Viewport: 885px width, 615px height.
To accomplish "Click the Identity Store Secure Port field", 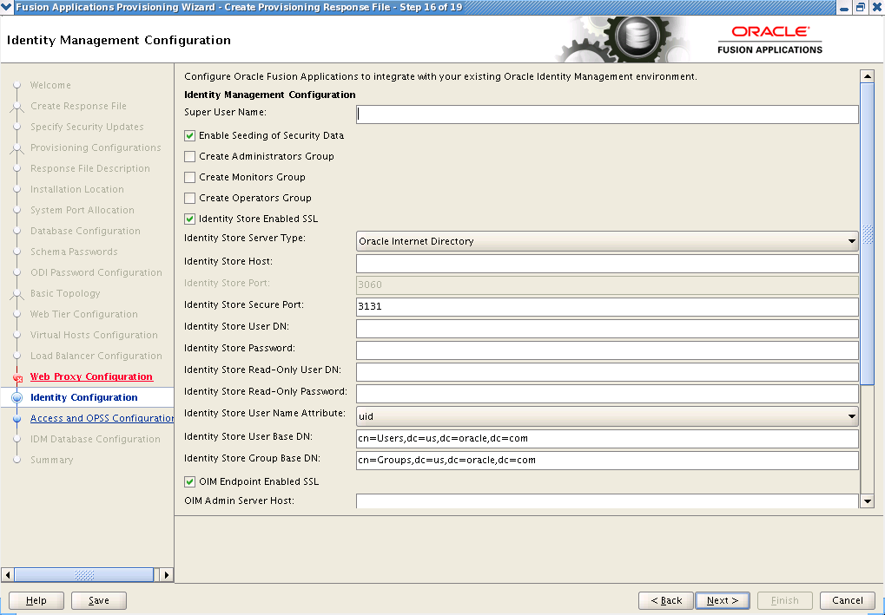I will click(607, 307).
